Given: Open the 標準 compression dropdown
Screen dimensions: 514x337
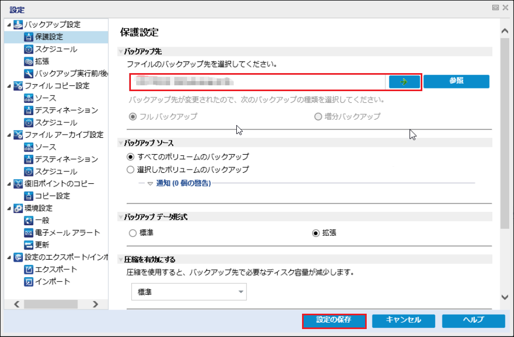Looking at the screenshot, I should click(189, 292).
